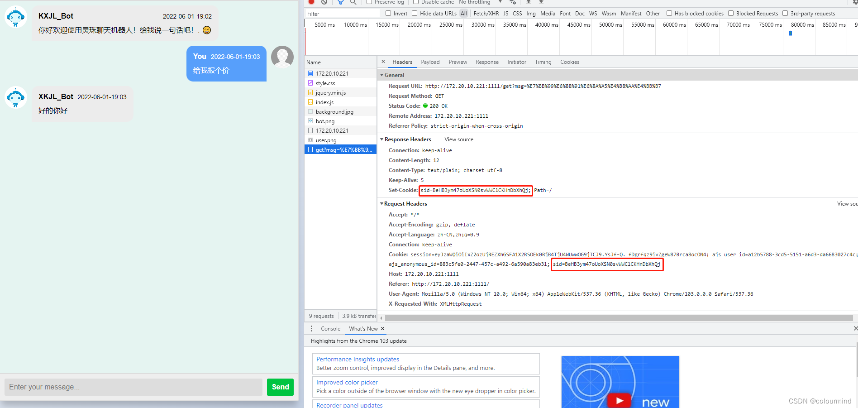858x408 pixels.
Task: Send the chat message
Action: coord(280,387)
